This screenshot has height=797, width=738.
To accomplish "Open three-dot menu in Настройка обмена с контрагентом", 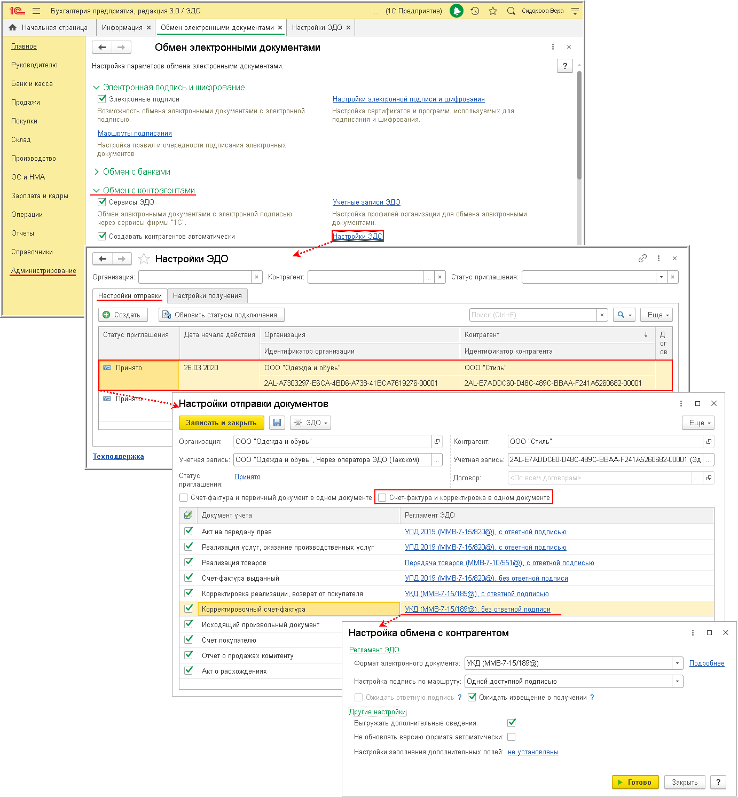I will pos(693,632).
